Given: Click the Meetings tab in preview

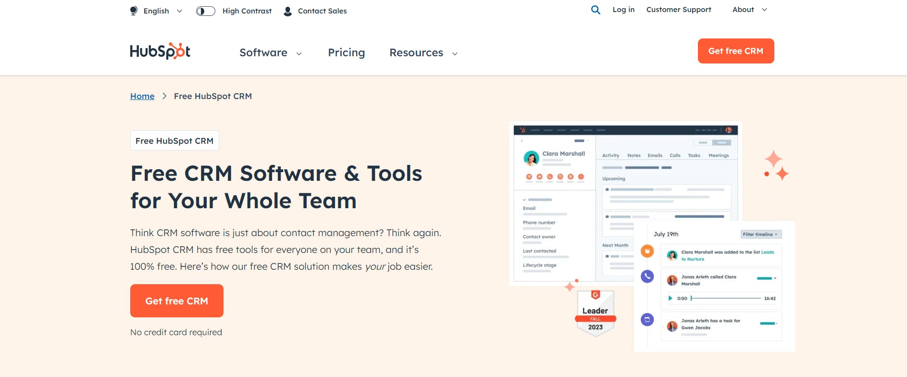Looking at the screenshot, I should 719,155.
